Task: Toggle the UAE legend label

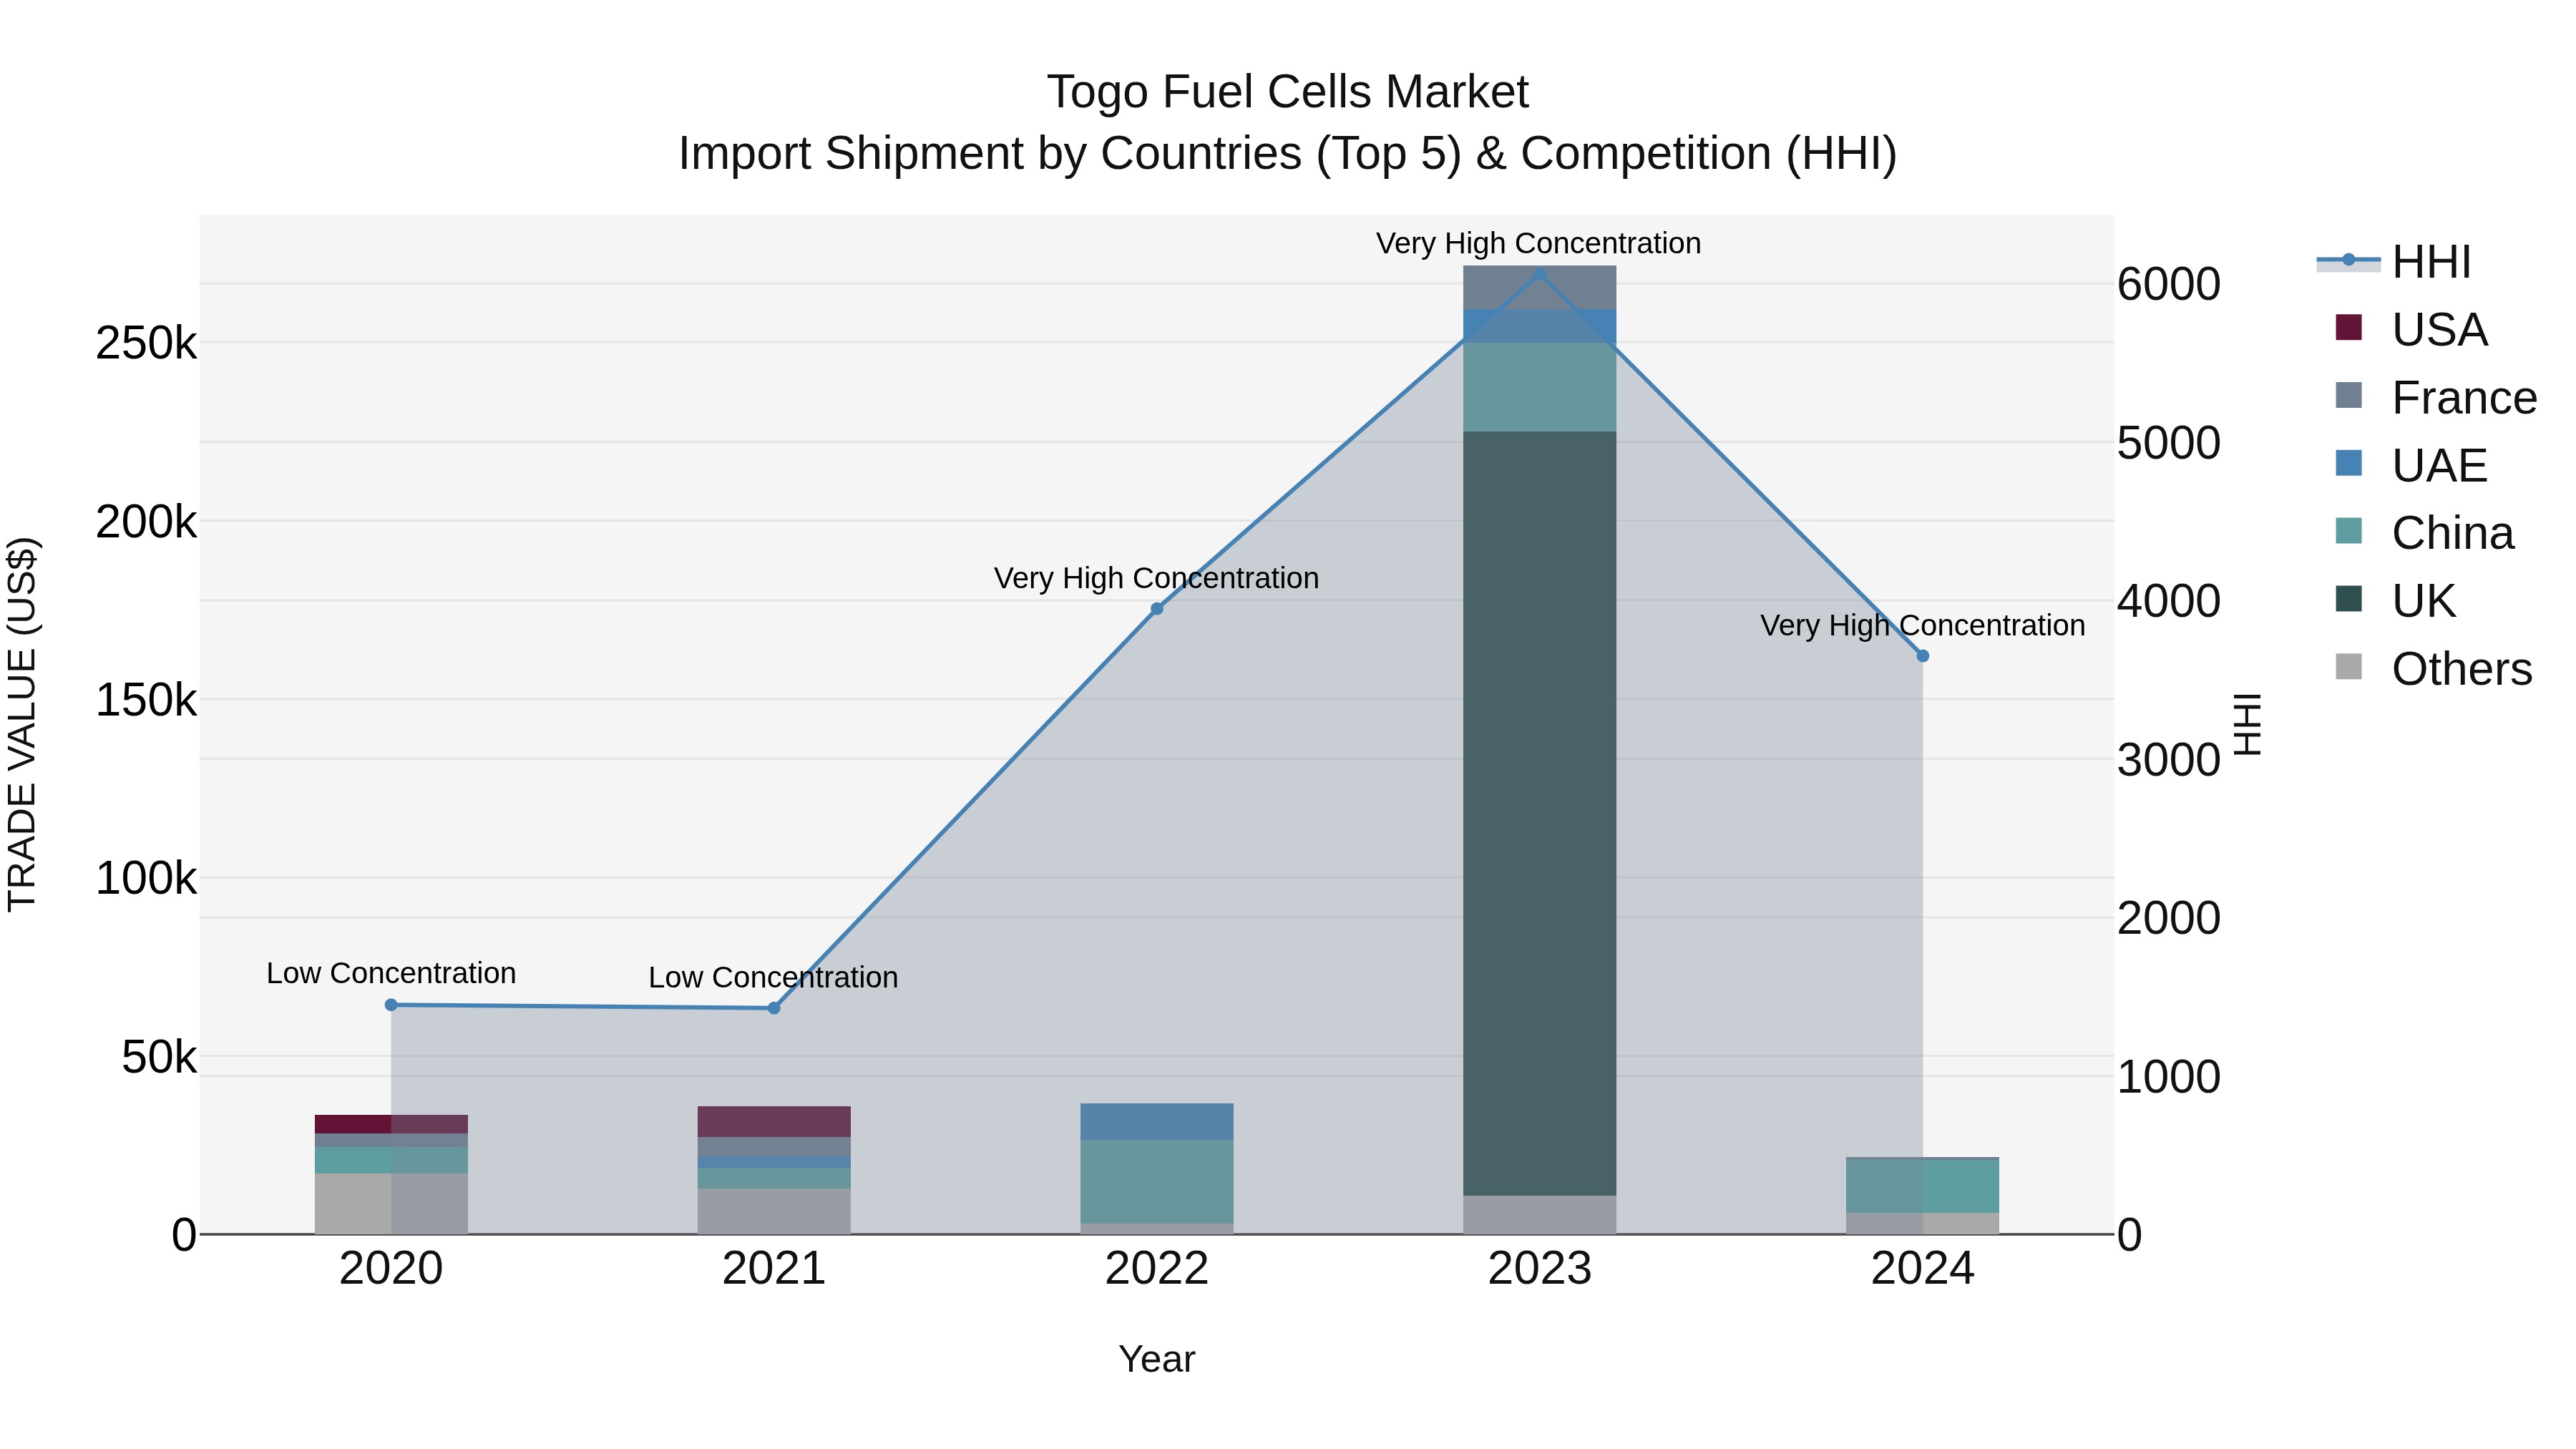Action: pos(2439,466)
